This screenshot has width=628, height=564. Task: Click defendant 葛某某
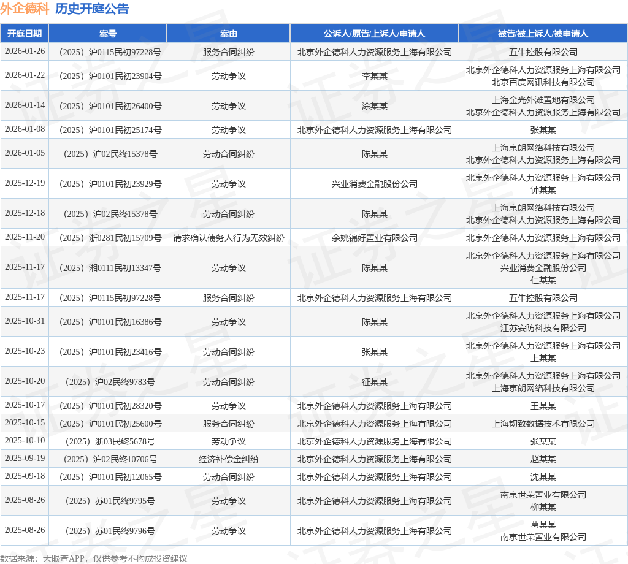(543, 525)
